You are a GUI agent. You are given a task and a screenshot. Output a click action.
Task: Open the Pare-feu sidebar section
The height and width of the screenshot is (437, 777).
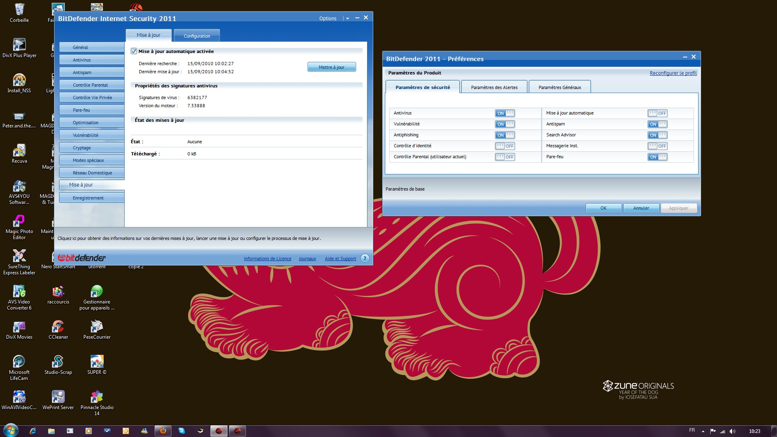(x=92, y=110)
